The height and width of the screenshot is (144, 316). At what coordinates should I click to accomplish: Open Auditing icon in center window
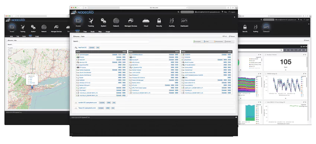pos(171,22)
